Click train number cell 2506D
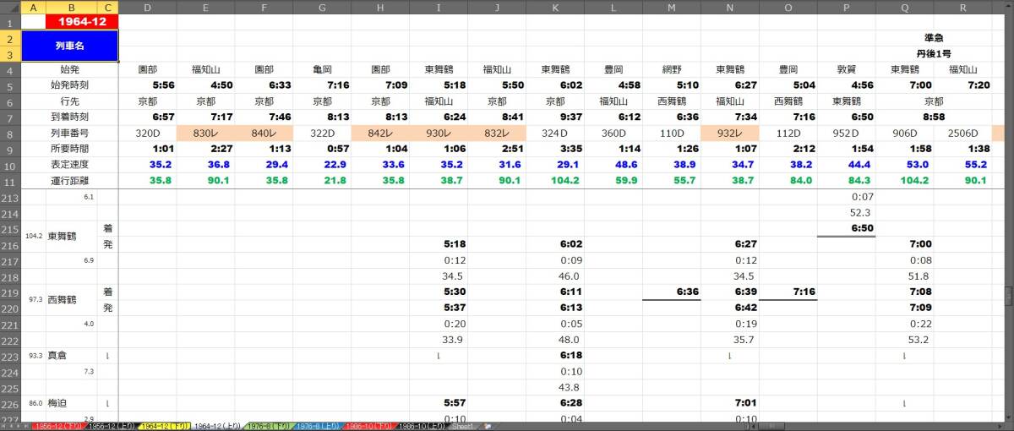Image resolution: width=1014 pixels, height=431 pixels. 962,133
